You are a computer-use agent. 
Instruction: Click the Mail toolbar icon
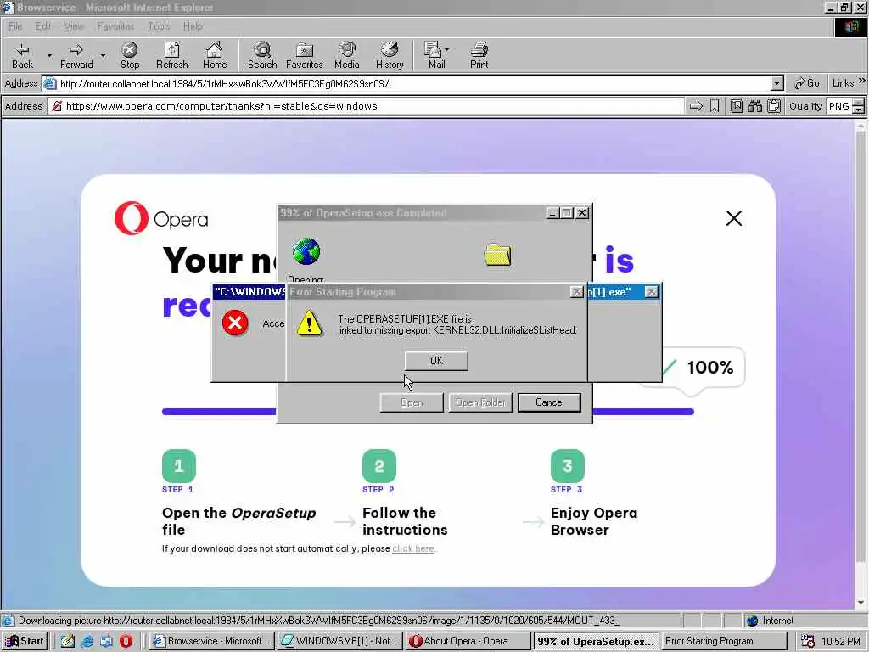pyautogui.click(x=436, y=55)
